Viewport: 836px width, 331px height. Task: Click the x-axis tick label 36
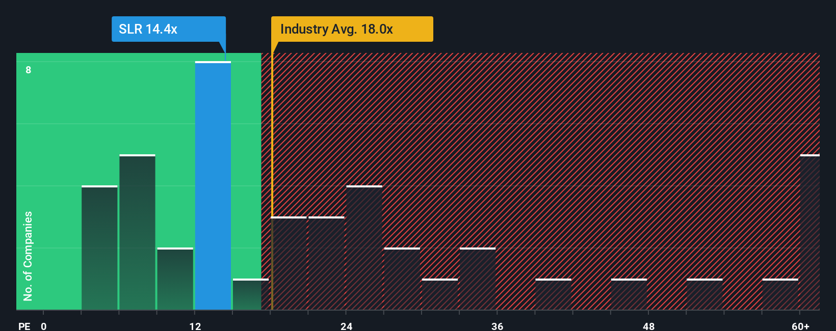click(498, 326)
